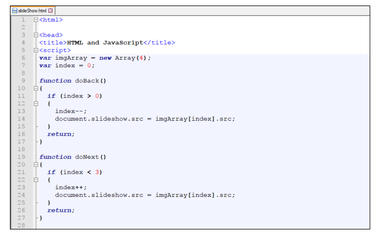The height and width of the screenshot is (251, 382).
Task: Click the <head> tag text on line 3
Action: pos(51,35)
